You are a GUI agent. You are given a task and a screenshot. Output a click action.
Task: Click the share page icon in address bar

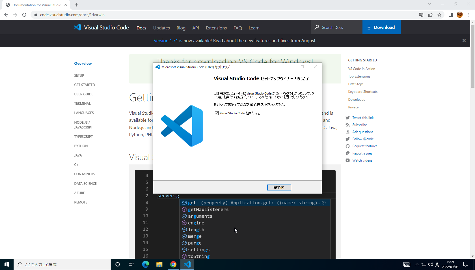[x=430, y=15]
